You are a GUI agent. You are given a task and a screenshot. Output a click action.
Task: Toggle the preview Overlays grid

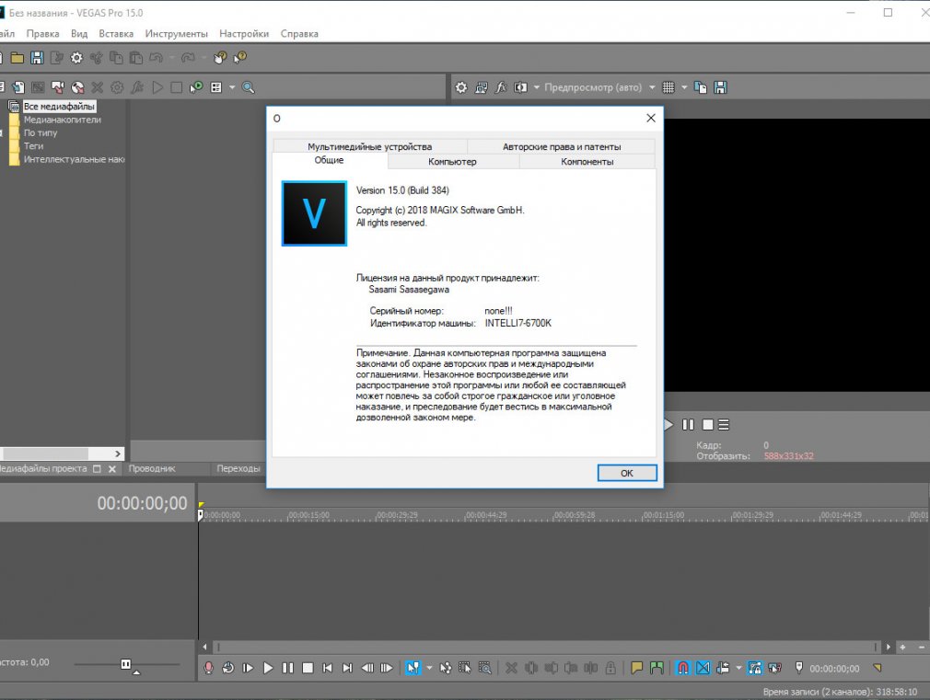point(668,87)
